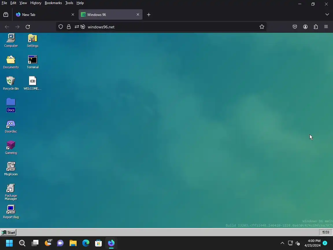Open the Help menu
Viewport: 333px width, 250px height.
coord(80,3)
